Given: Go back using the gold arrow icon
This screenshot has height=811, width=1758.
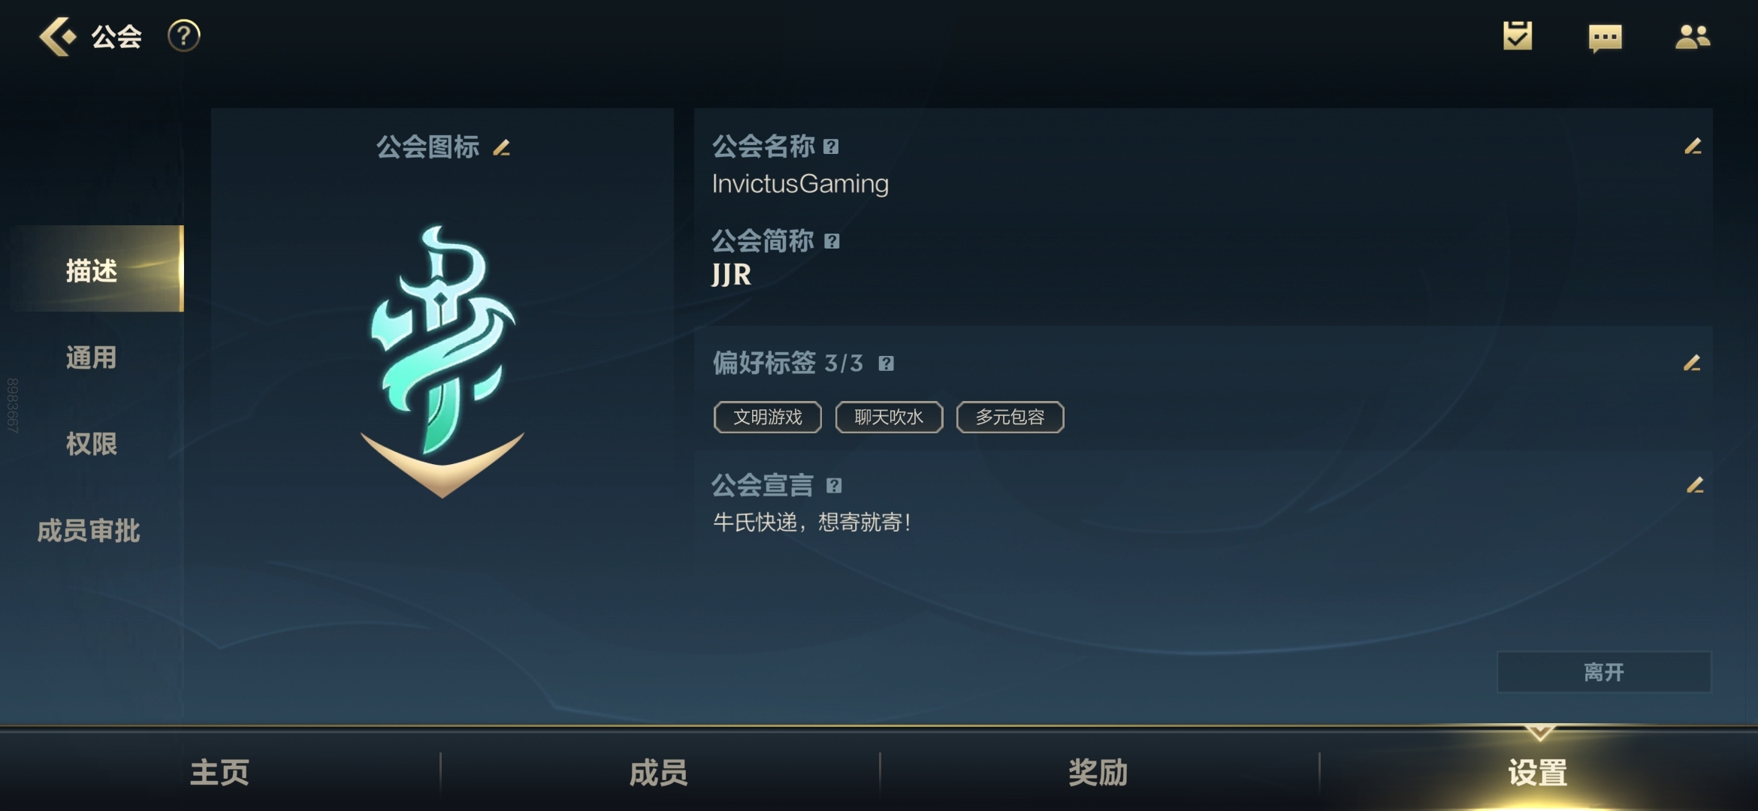Looking at the screenshot, I should point(58,36).
